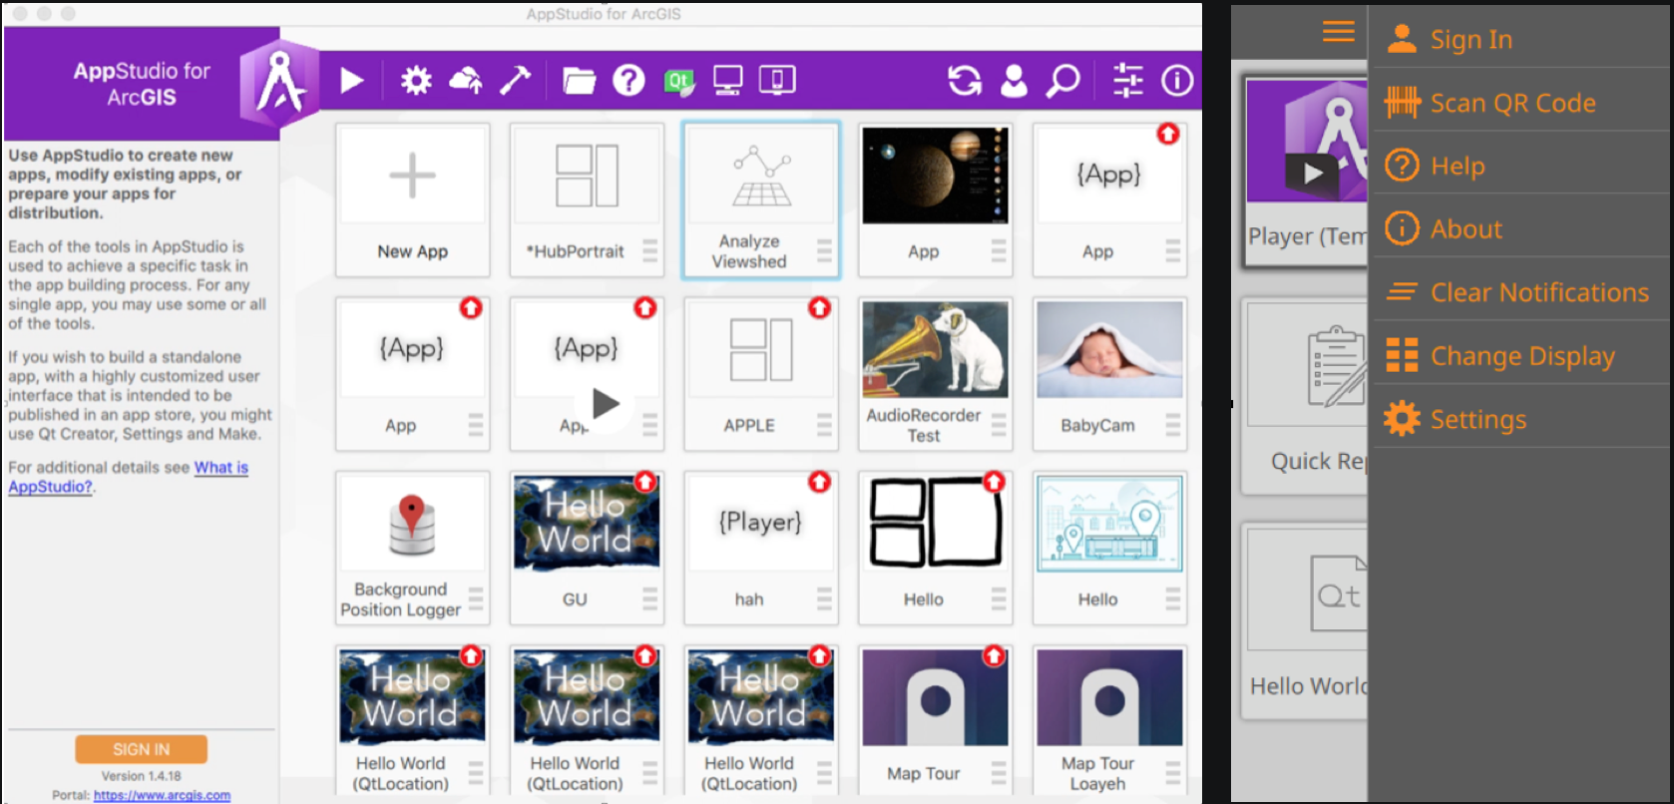Open the Files folder icon in the toolbar
Image resolution: width=1674 pixels, height=804 pixels.
579,80
